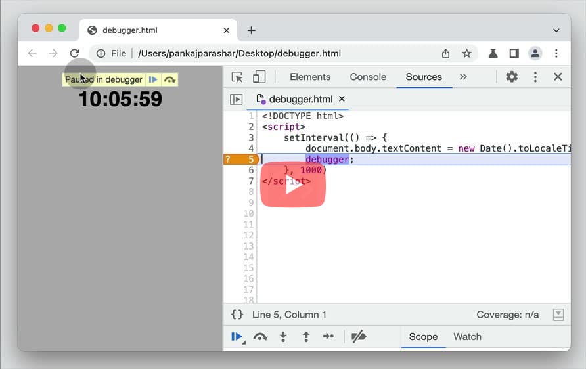Open the Watch pane tab
The width and height of the screenshot is (586, 369).
coord(467,337)
